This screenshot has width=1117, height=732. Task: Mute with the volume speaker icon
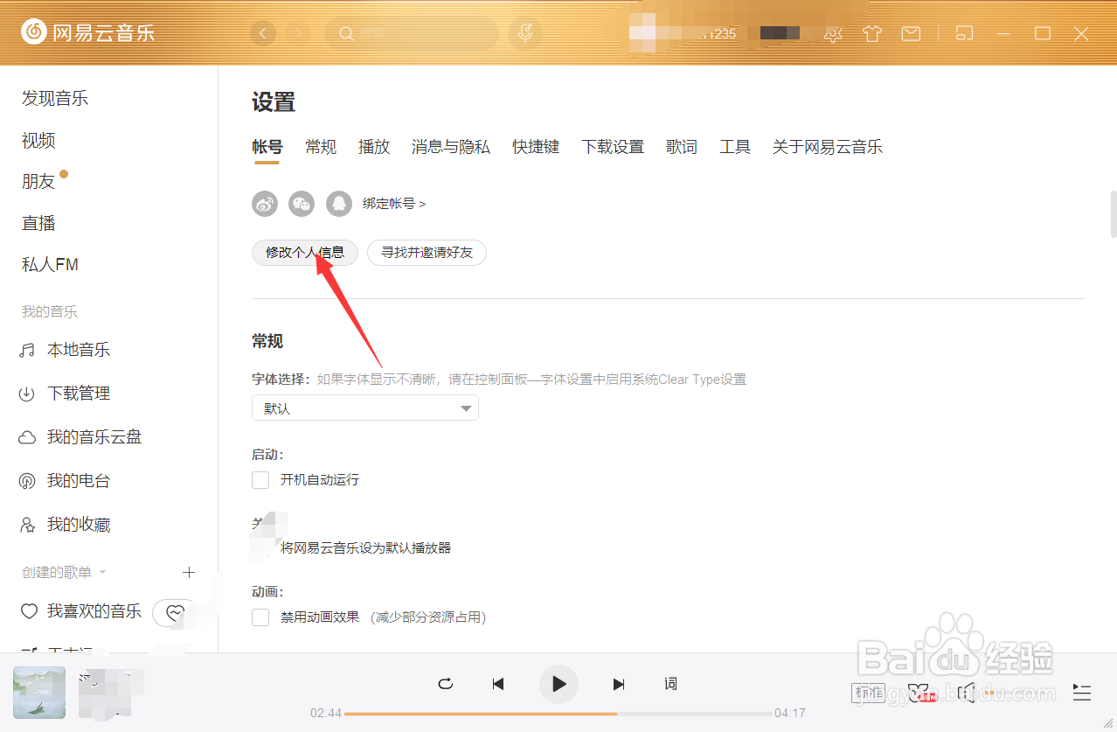click(x=966, y=694)
